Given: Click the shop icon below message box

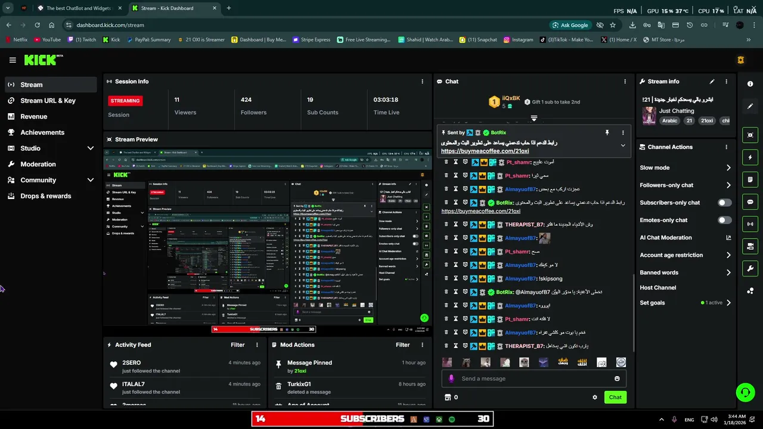Looking at the screenshot, I should [448, 397].
